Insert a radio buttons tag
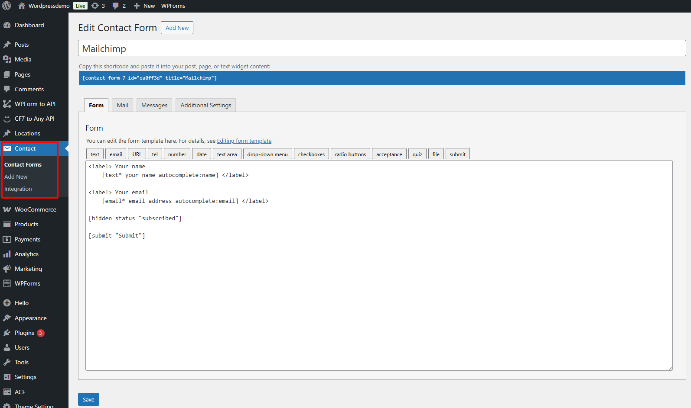The height and width of the screenshot is (408, 691). pyautogui.click(x=350, y=154)
